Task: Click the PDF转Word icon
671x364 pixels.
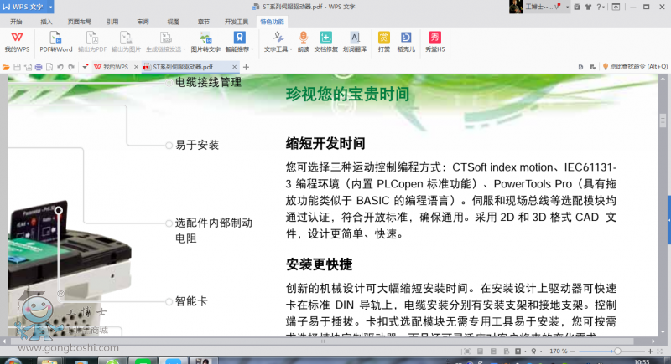Action: [55, 42]
